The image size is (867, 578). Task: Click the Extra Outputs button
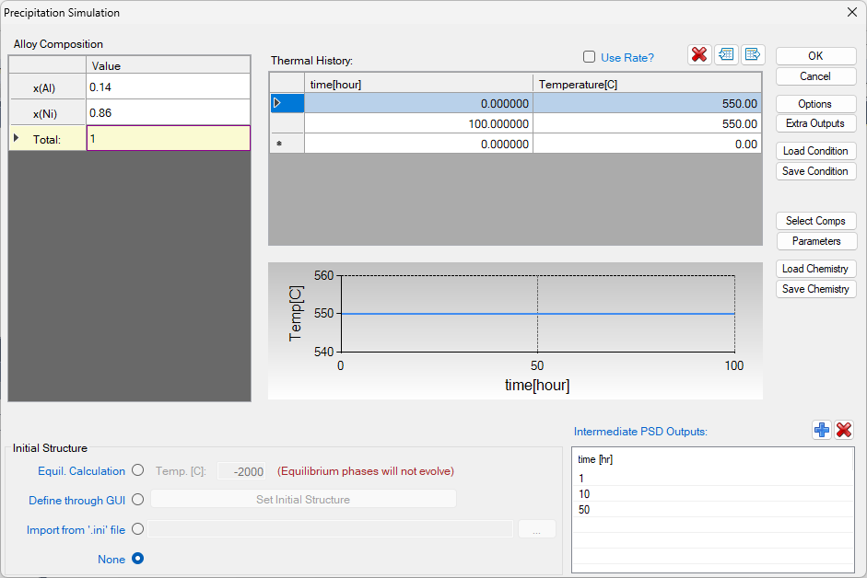pos(815,123)
